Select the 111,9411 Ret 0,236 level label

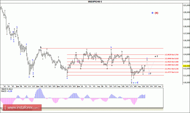171,69
